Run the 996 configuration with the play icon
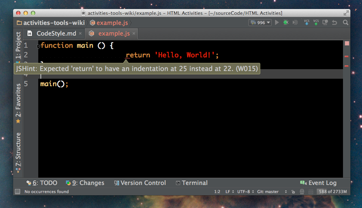 coord(277,23)
